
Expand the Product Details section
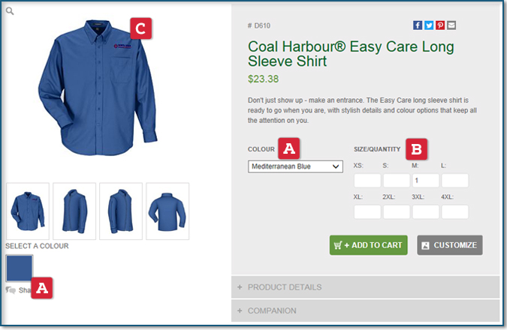click(x=365, y=287)
